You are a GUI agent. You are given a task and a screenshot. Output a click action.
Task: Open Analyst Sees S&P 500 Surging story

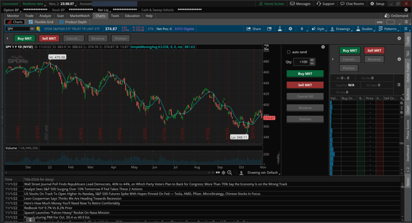83,189
